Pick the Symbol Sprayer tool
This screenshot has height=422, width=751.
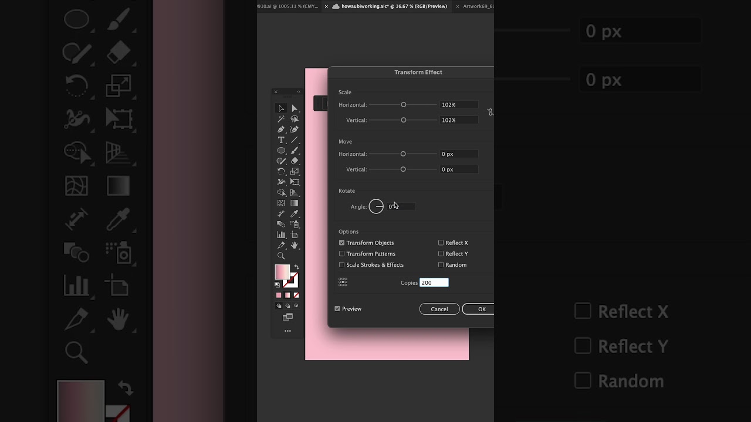pyautogui.click(x=295, y=224)
